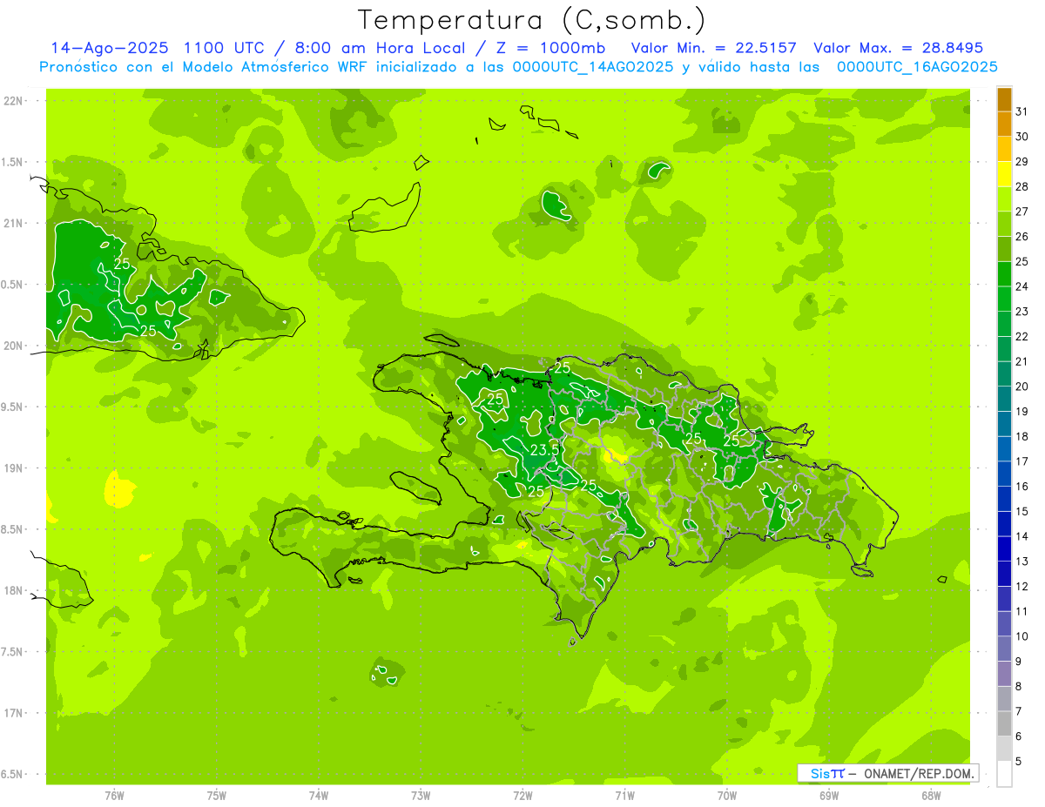Click the "74W" longitude axis label
Viewport: 1045px width, 807px height.
coord(319,796)
